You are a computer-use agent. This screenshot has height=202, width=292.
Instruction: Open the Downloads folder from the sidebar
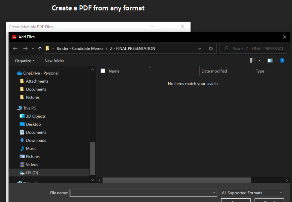click(36, 140)
